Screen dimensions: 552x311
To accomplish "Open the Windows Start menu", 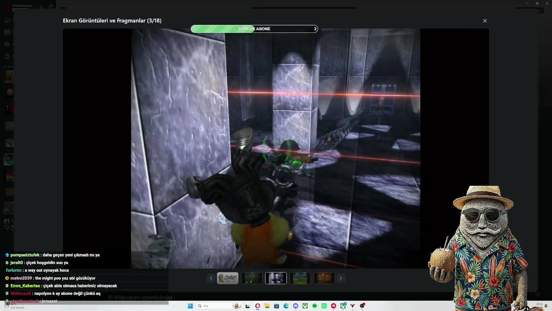I will coord(190,306).
